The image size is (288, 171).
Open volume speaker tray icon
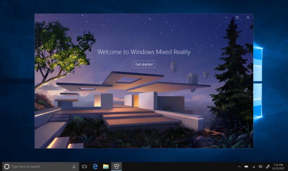pyautogui.click(x=261, y=167)
